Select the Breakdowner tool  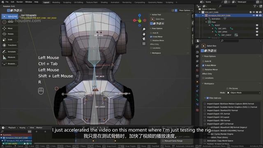pos(10,64)
